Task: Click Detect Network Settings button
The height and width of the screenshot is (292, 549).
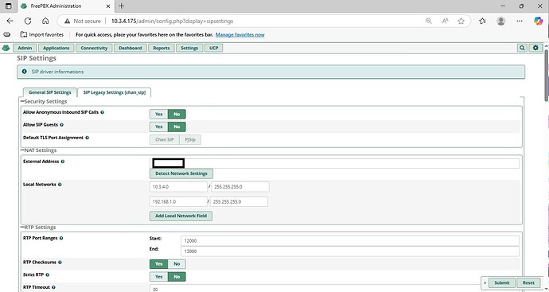Action: click(x=181, y=173)
